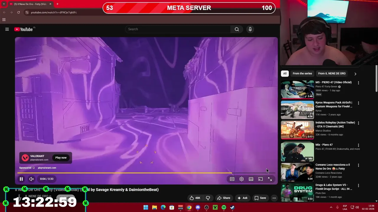The image size is (378, 212).
Task: Focus the YouTube search field
Action: (x=178, y=29)
